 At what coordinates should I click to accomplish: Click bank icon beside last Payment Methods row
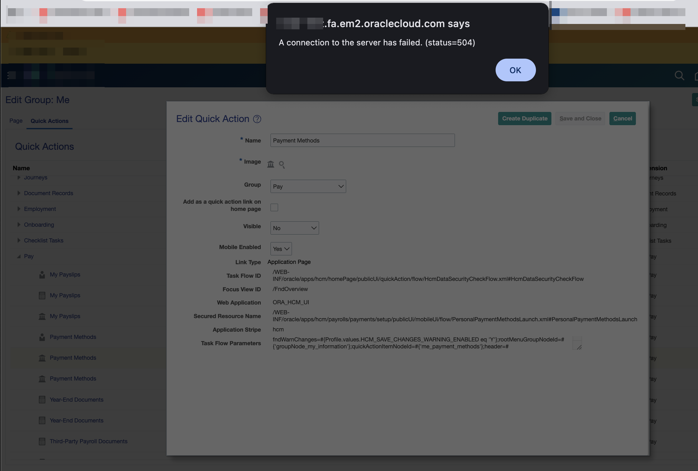coord(42,379)
